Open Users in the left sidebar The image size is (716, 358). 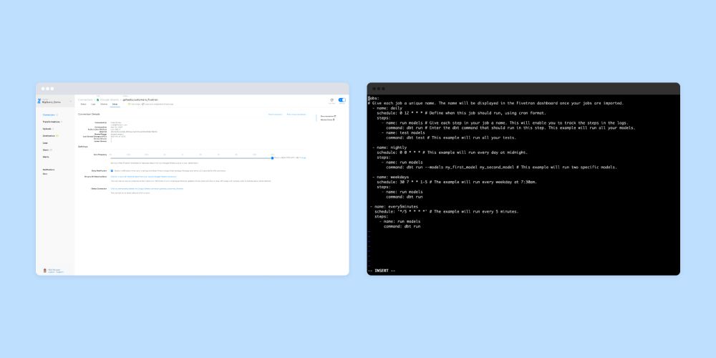pyautogui.click(x=46, y=150)
